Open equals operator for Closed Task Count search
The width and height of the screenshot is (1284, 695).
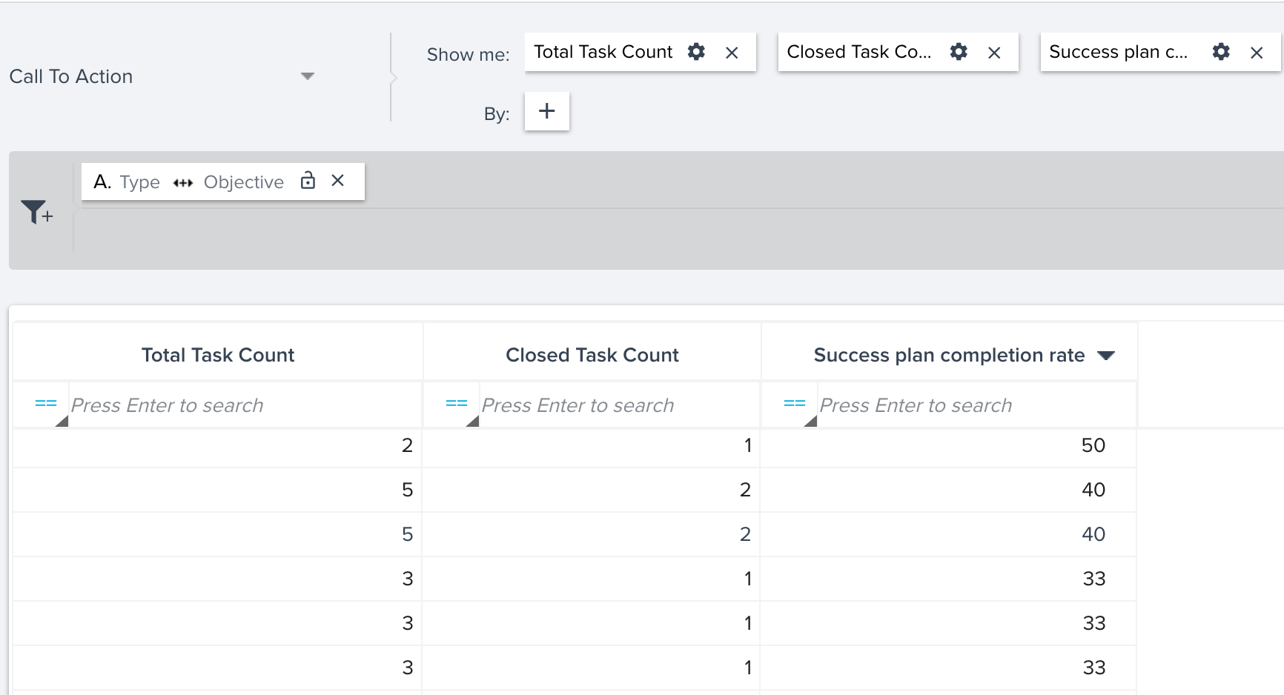[457, 405]
